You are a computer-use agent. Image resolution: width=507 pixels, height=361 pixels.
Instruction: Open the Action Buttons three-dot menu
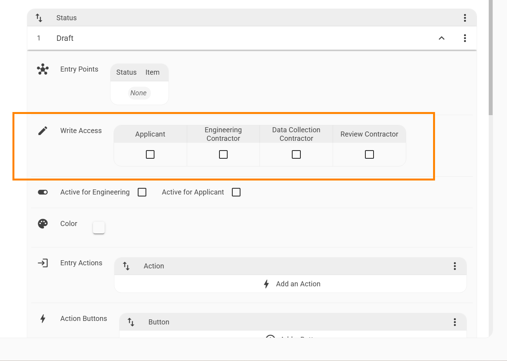tap(454, 322)
